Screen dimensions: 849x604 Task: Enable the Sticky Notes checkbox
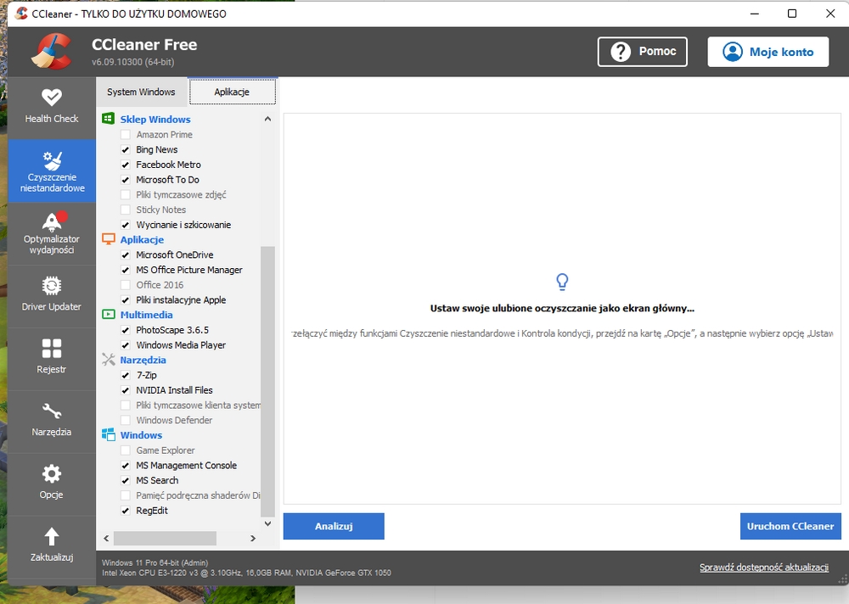pos(126,210)
